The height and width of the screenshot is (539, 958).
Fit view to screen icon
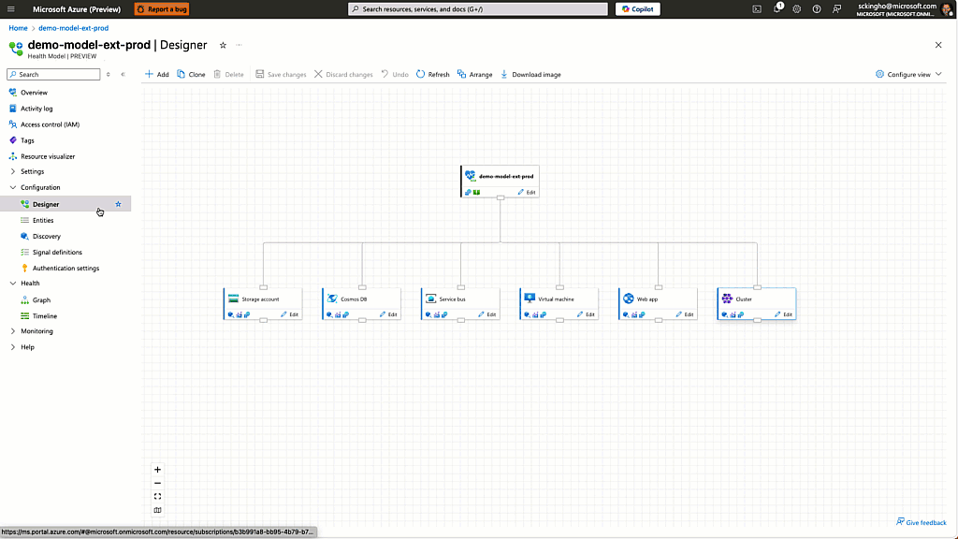point(157,497)
